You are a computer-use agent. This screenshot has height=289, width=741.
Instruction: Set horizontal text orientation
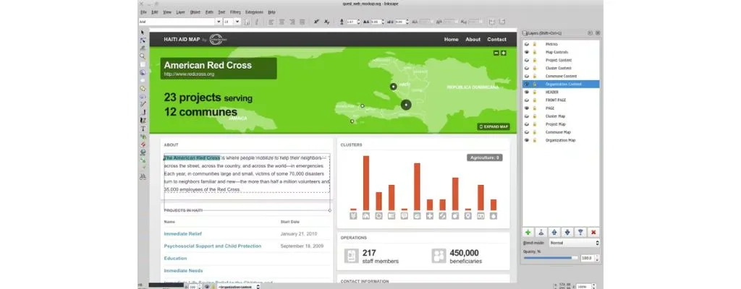[491, 22]
